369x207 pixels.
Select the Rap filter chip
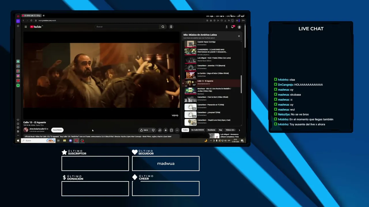(x=221, y=130)
